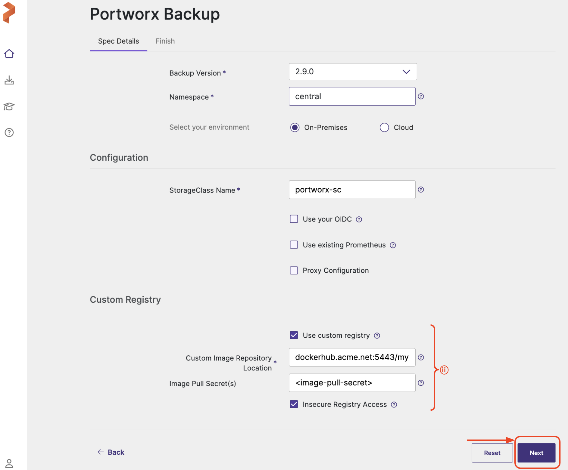This screenshot has height=470, width=568.
Task: Click help icon next to Use existing Prometheus
Action: click(x=393, y=245)
